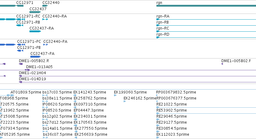Click the CG32440-RA transcript glyph
This screenshot has width=256, height=139.
pos(45,19)
